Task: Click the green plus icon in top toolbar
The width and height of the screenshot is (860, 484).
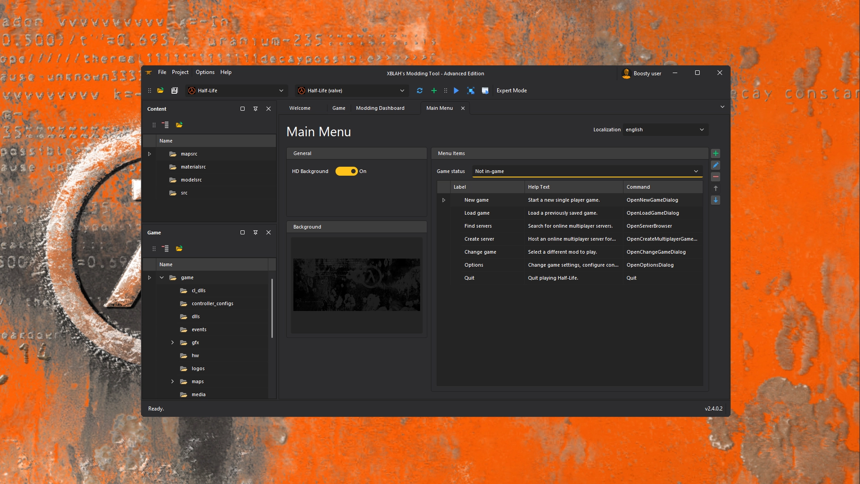Action: pyautogui.click(x=434, y=91)
